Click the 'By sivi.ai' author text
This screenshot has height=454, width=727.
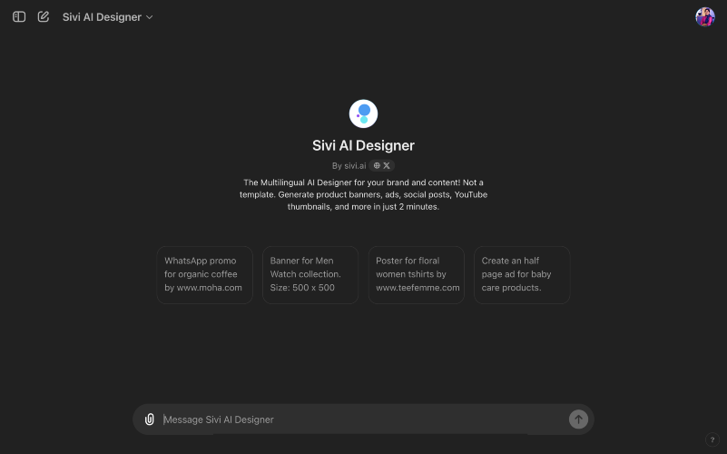349,165
